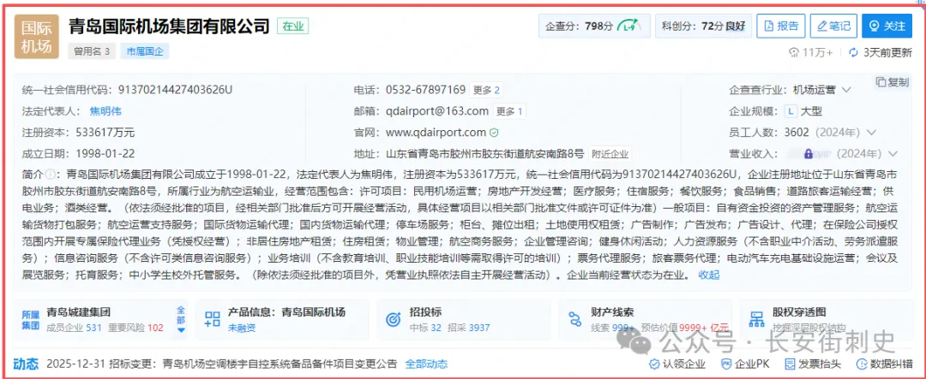Screen dimensions: 926x379
Task: Click the 产品信息 grid icon
Action: coord(212,319)
